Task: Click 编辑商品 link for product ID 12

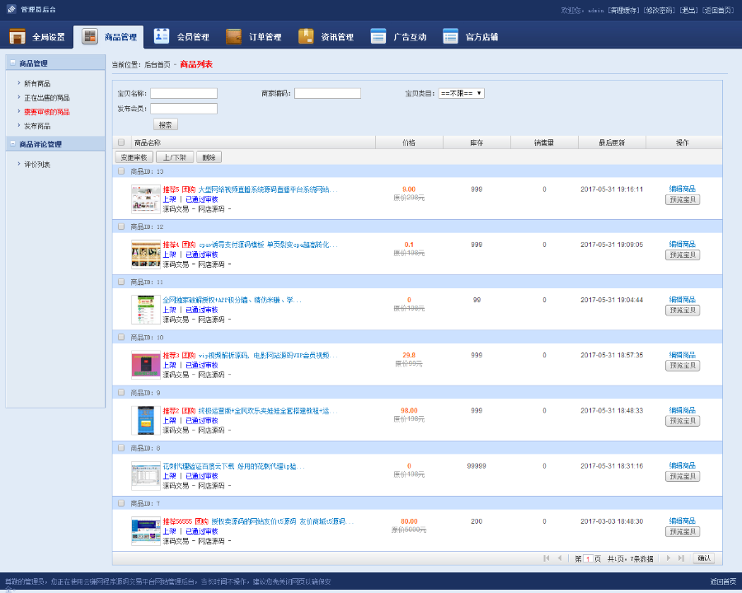Action: pos(683,244)
